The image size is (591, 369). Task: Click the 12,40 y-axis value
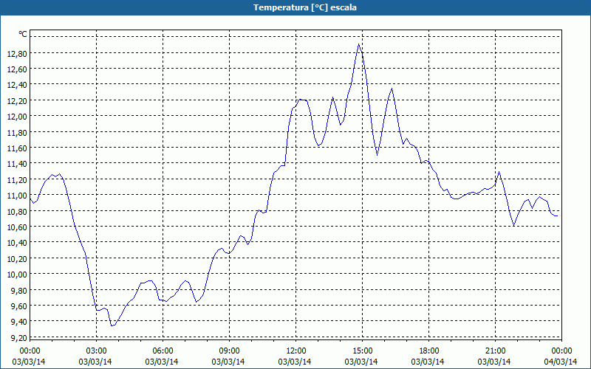click(x=17, y=85)
